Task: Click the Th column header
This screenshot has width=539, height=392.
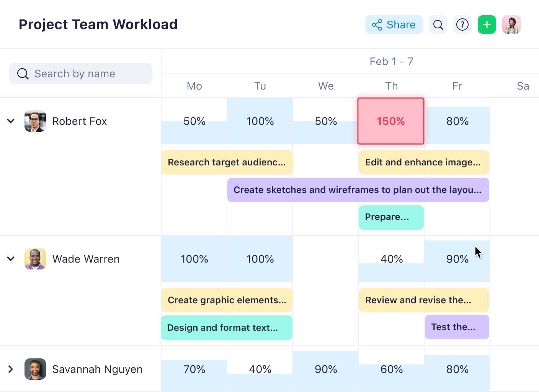Action: 392,86
